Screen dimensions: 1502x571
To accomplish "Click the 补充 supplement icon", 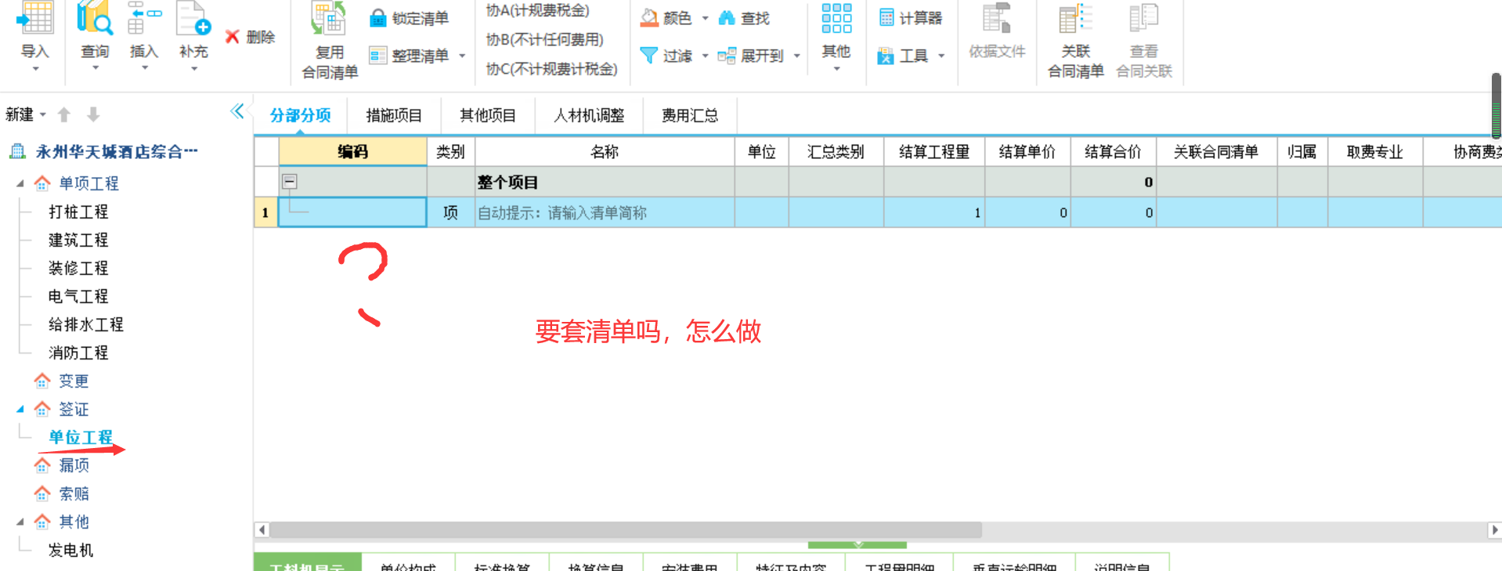I will tap(193, 17).
